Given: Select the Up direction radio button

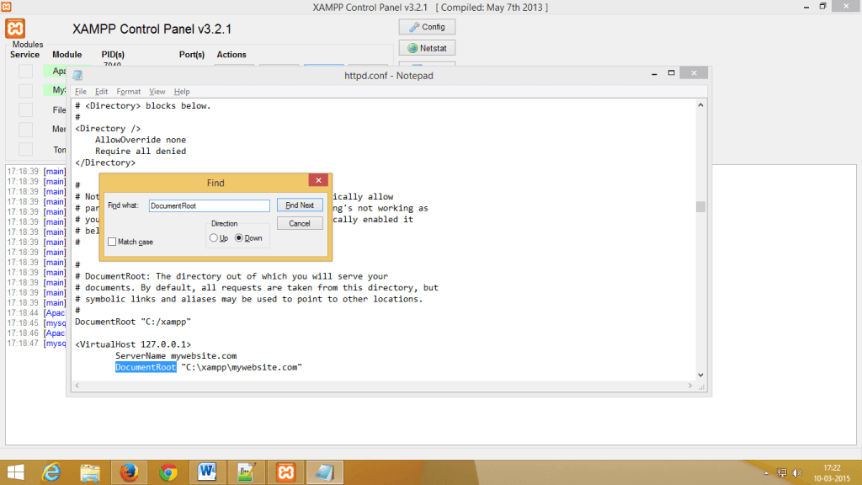Looking at the screenshot, I should point(213,238).
